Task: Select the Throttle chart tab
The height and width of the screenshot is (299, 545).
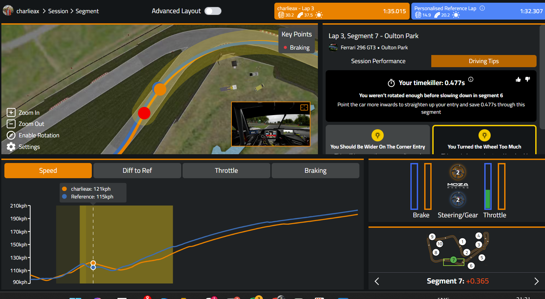Action: (226, 170)
